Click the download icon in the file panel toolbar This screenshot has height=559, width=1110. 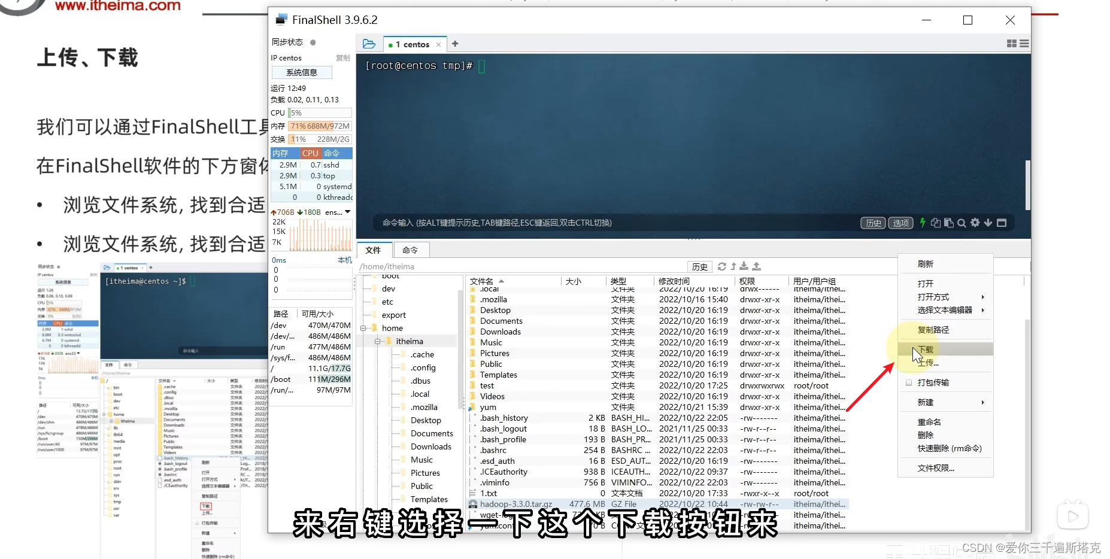point(744,266)
